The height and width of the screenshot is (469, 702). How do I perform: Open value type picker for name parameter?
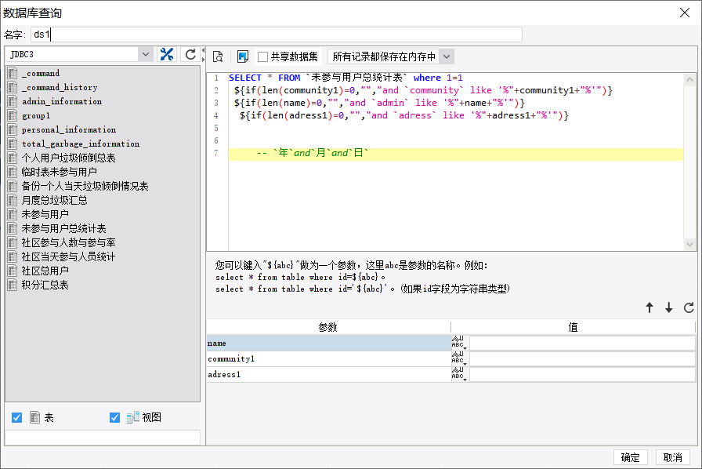[458, 344]
